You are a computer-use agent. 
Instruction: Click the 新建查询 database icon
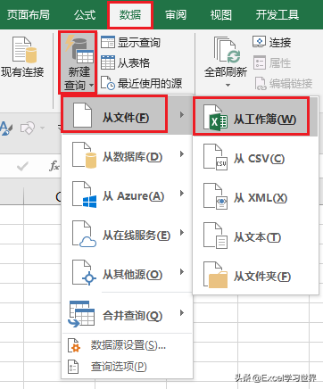79,49
